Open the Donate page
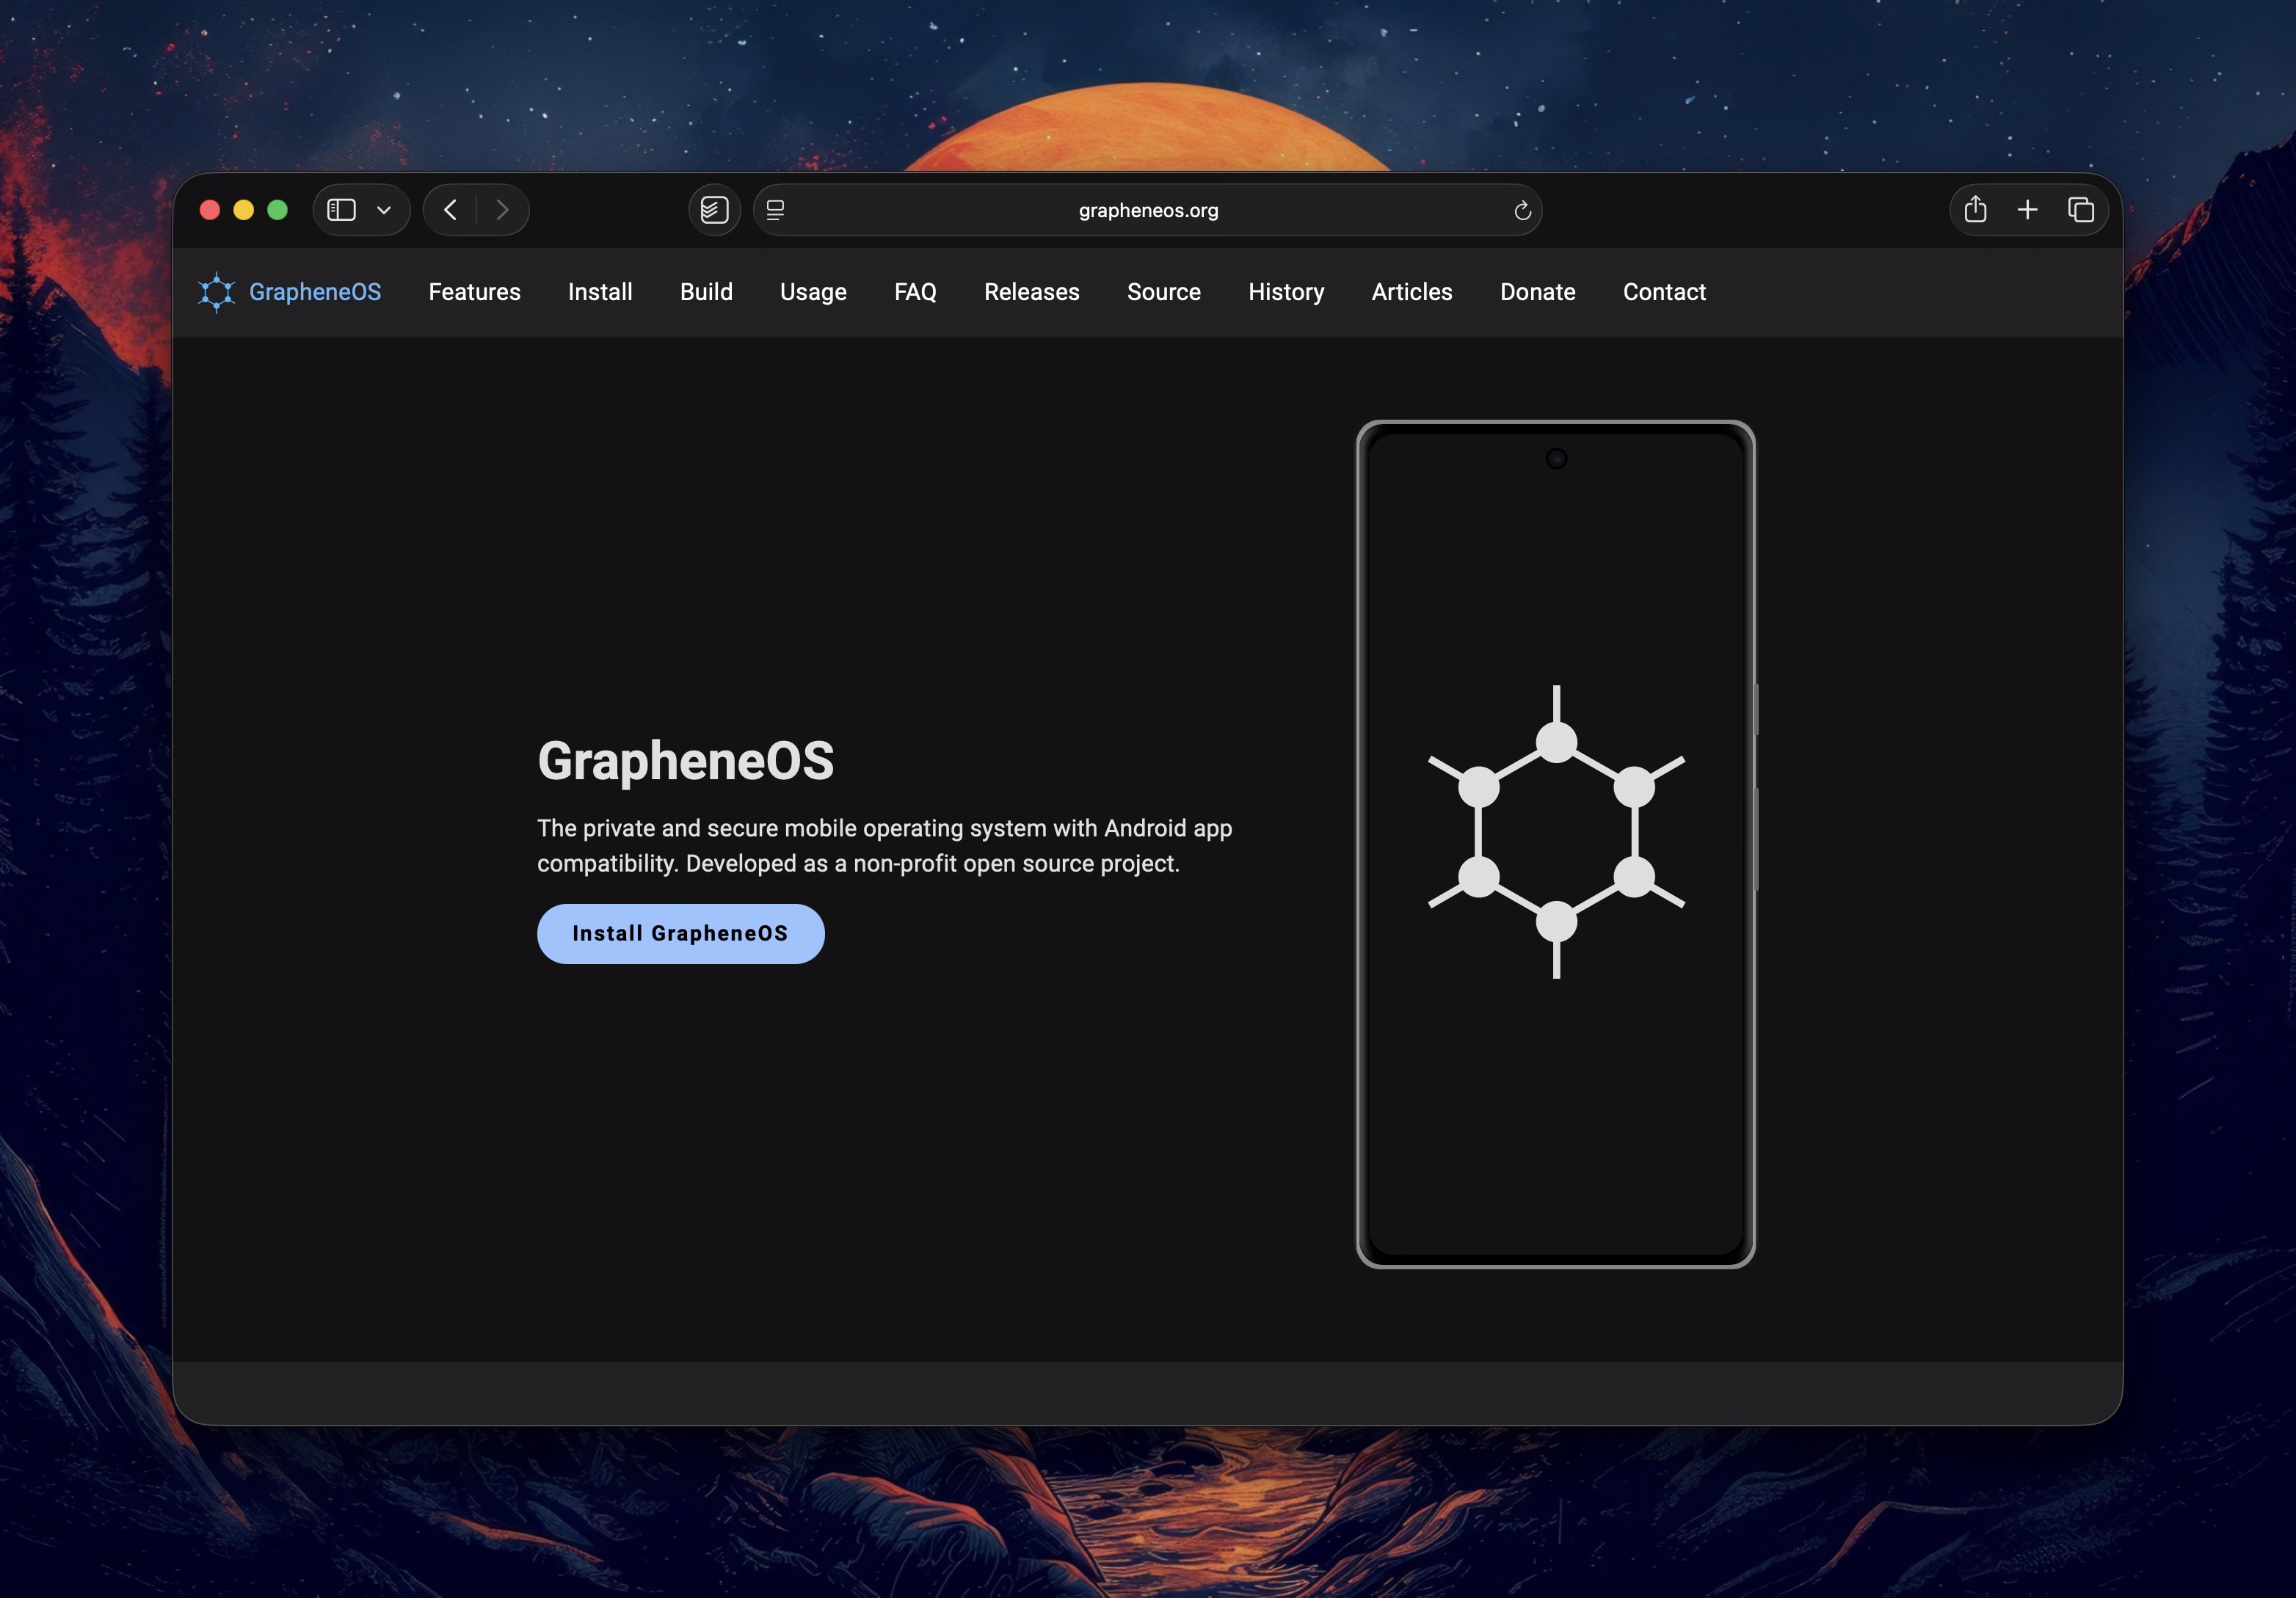2296x1598 pixels. 1538,292
